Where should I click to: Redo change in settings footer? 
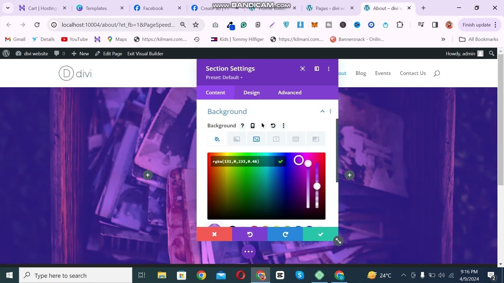pos(285,234)
